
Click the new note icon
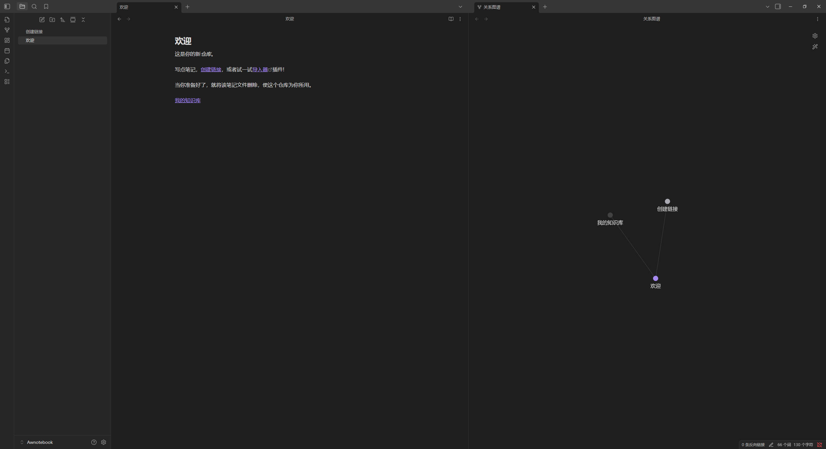coord(42,20)
